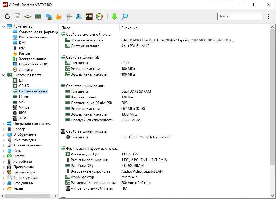Select Программы tree item
This screenshot has height=199, width=276.
pyautogui.click(x=20, y=167)
